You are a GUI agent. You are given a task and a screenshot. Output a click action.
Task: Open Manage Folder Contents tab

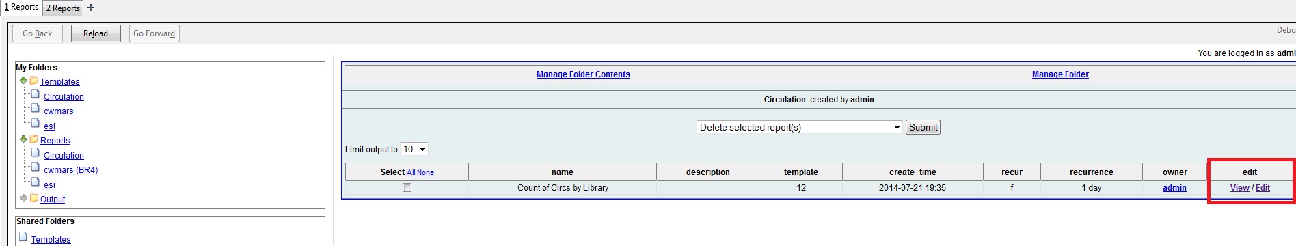(583, 74)
